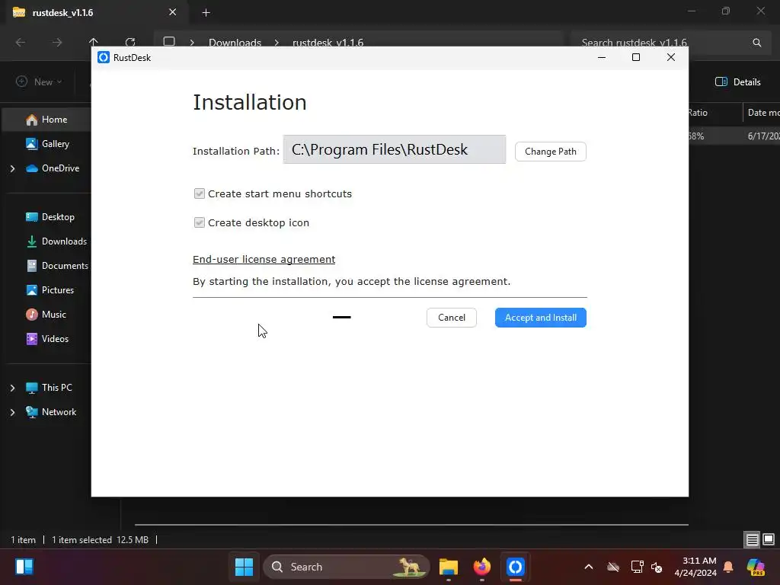The height and width of the screenshot is (585, 780).
Task: Click File Explorer forward arrow
Action: (57, 43)
